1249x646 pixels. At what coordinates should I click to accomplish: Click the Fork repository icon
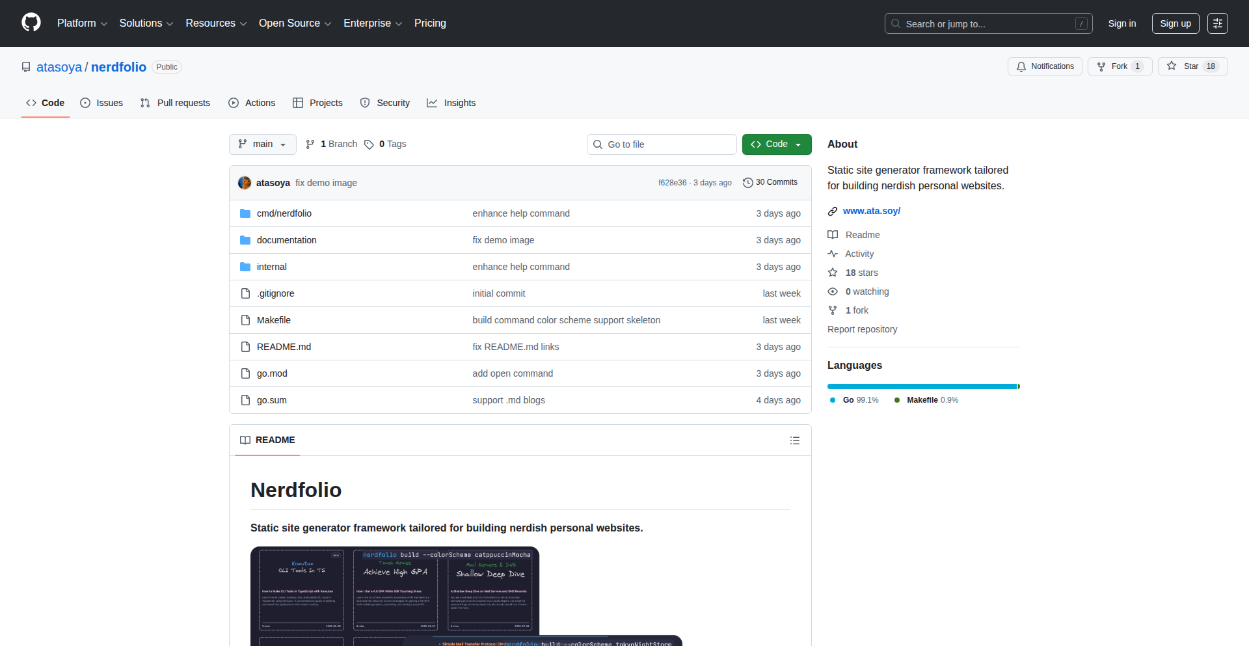(x=1101, y=66)
